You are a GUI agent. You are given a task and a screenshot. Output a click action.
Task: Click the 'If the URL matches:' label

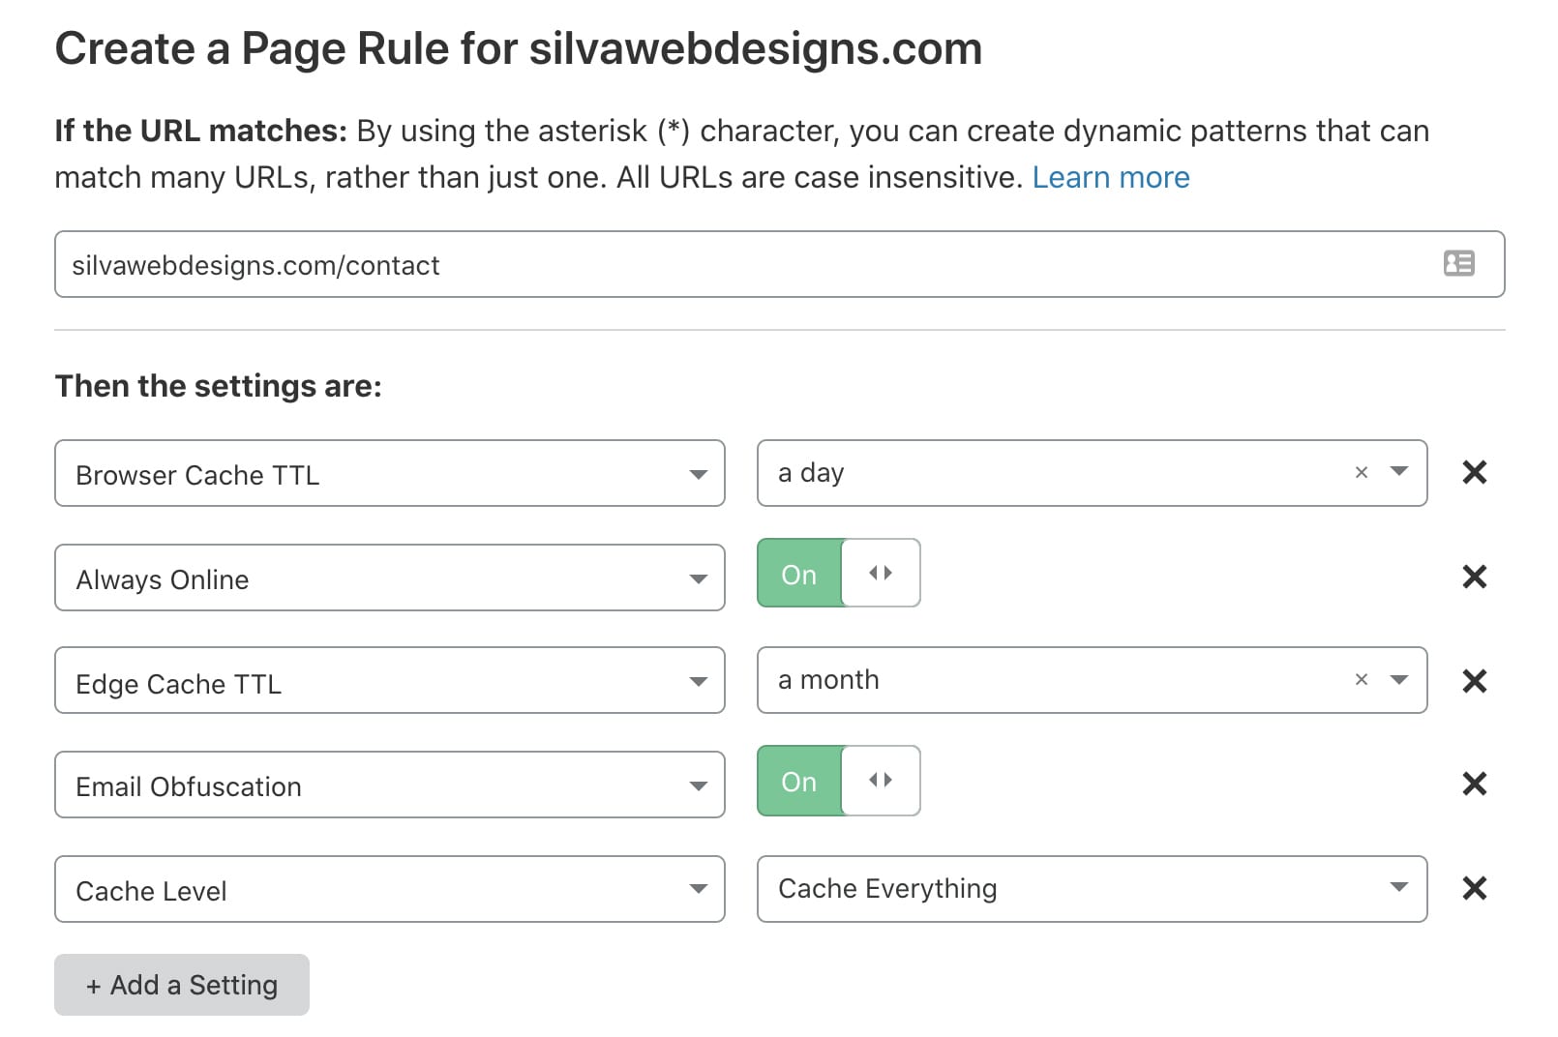pos(201,131)
